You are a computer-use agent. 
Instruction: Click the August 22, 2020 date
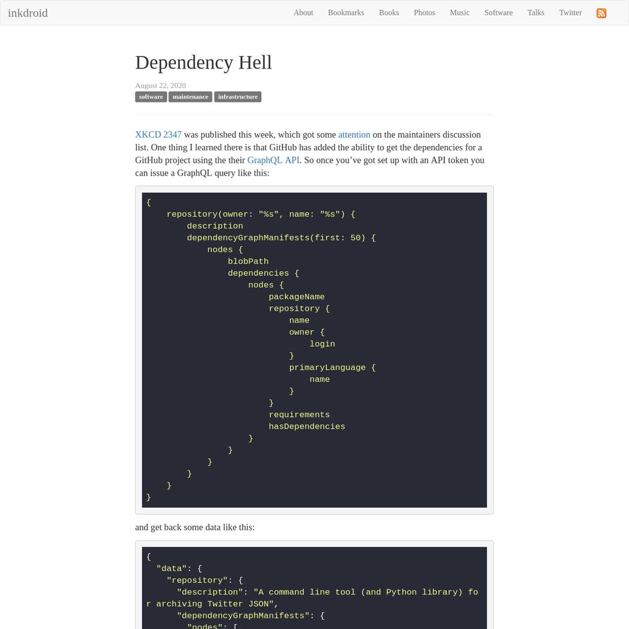(160, 86)
